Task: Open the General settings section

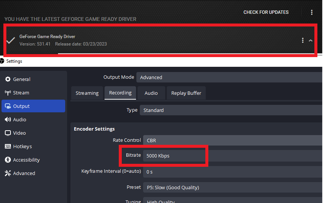Action: click(x=33, y=79)
